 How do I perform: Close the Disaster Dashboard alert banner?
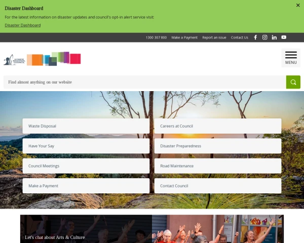(x=298, y=5)
